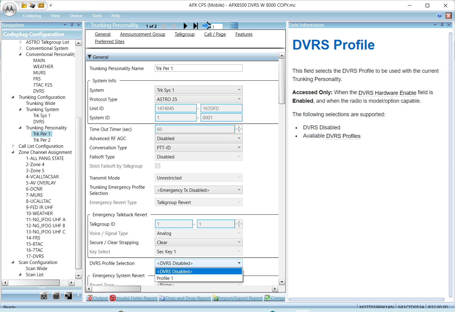
Task: Open the Help menu
Action: point(116,16)
